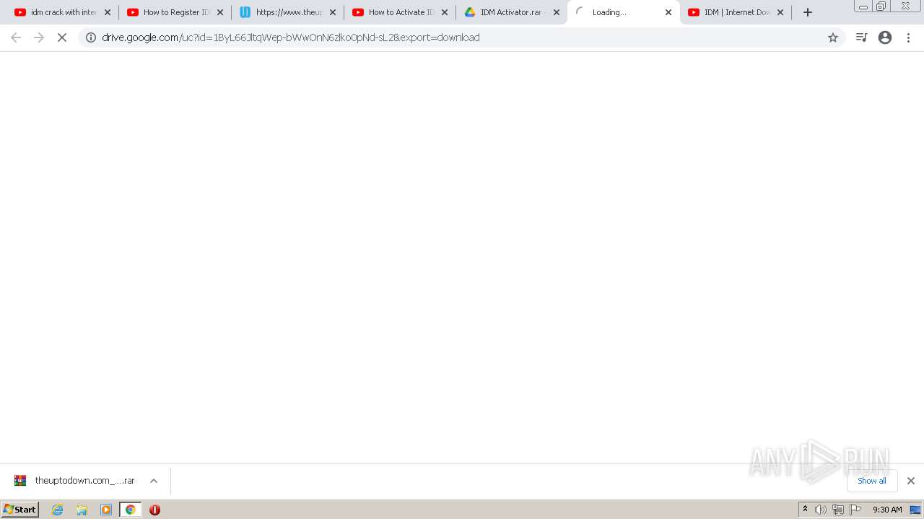This screenshot has height=519, width=924.
Task: Open the 9:30 AM clock
Action: click(x=887, y=510)
